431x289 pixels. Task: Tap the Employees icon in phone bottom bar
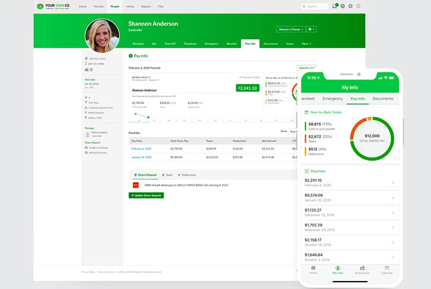coord(362,268)
